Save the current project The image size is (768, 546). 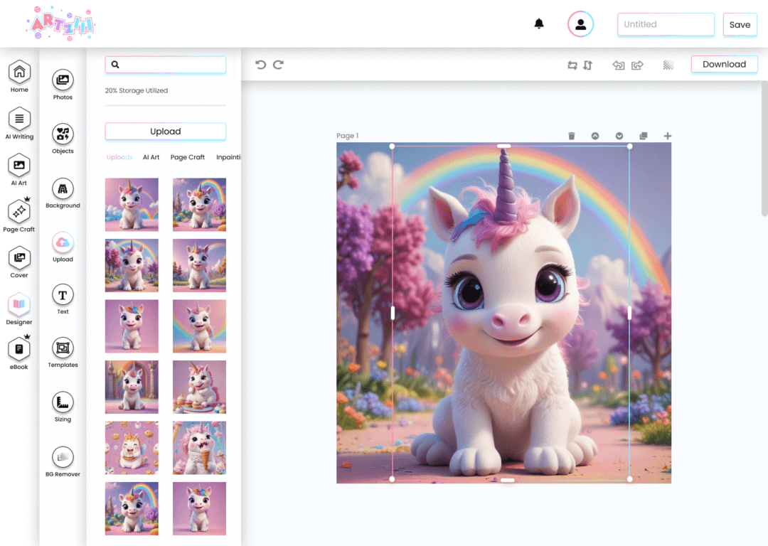(x=740, y=24)
